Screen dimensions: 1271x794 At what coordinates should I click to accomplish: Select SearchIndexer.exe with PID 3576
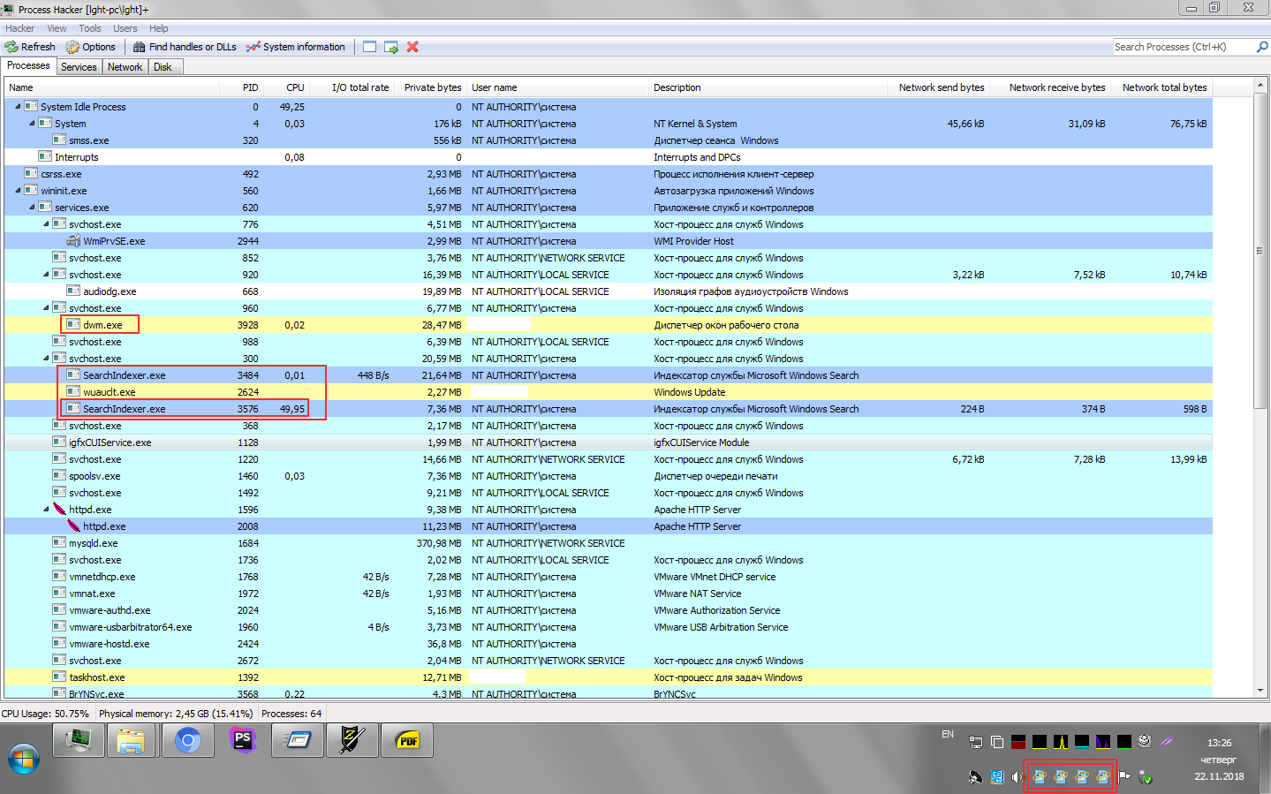click(609, 408)
